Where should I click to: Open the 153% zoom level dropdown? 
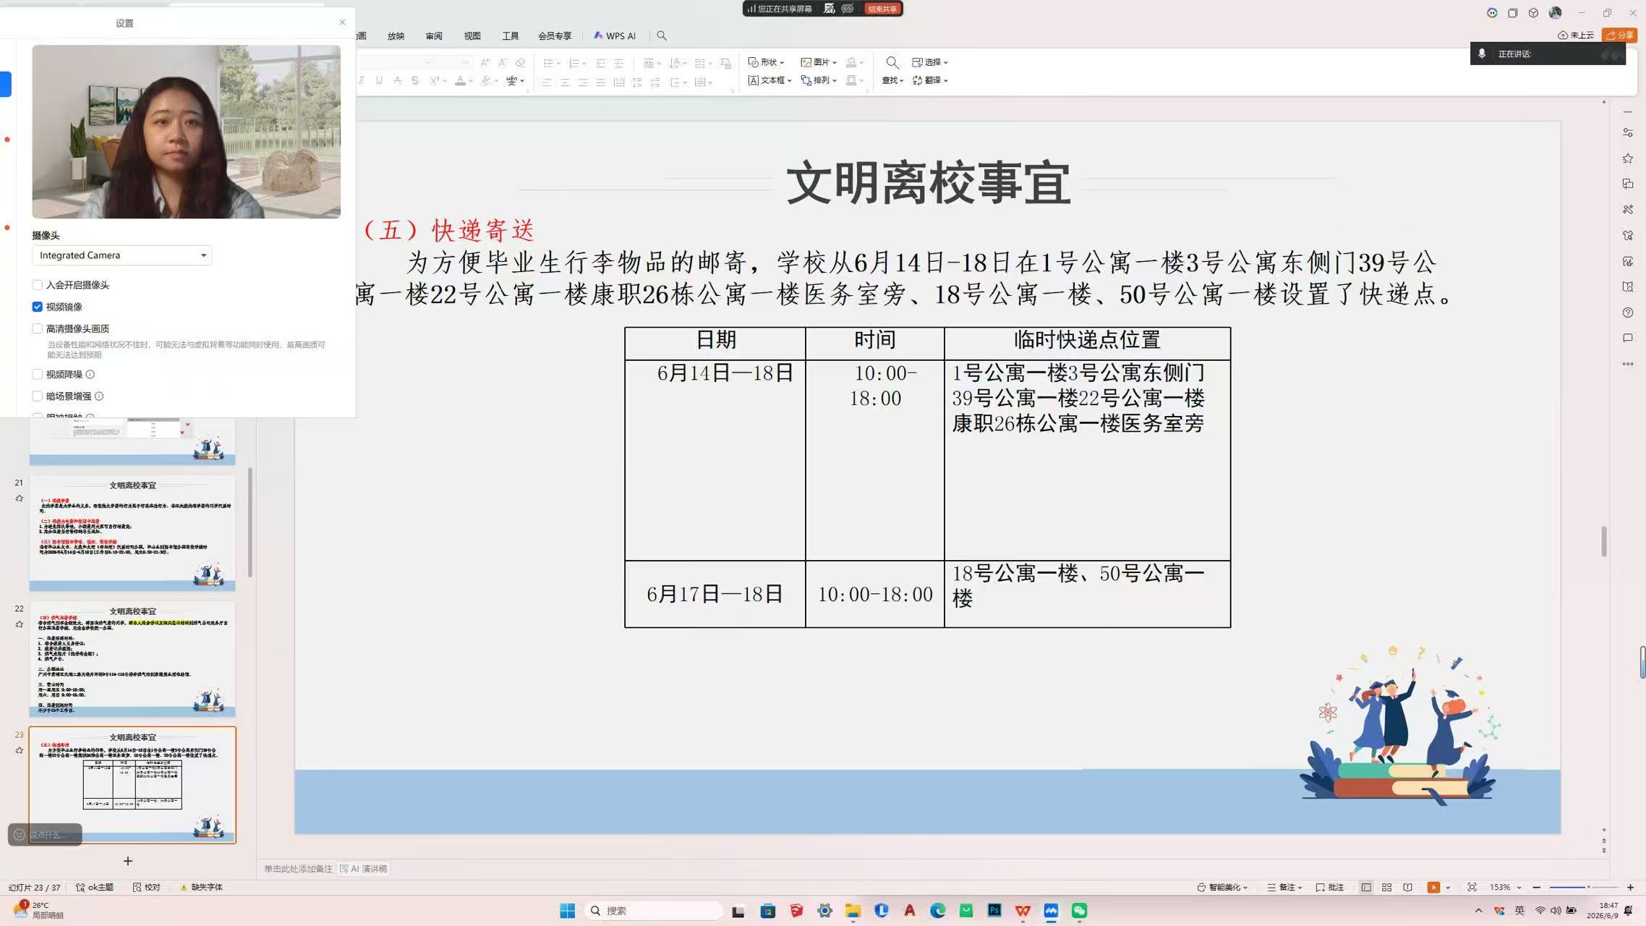click(1506, 887)
